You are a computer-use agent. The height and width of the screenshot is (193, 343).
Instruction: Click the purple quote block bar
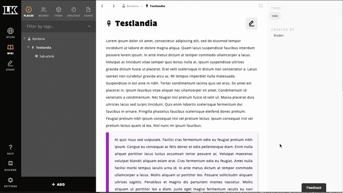click(108, 162)
